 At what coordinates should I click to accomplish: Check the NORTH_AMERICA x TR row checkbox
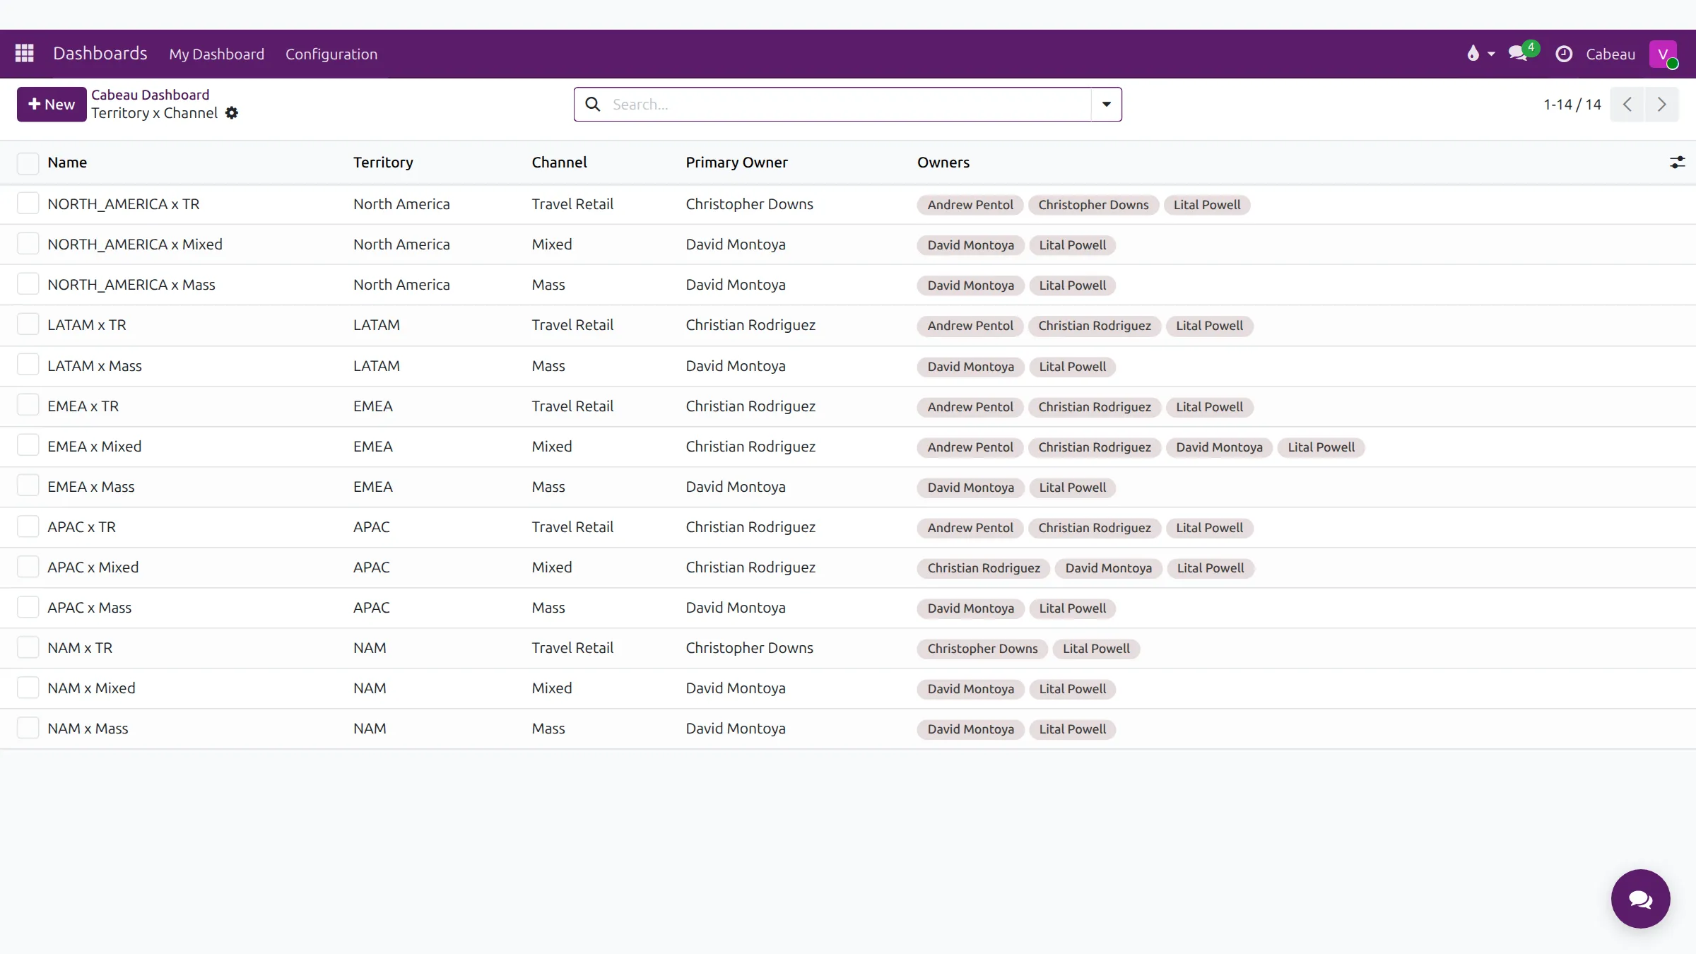(x=28, y=204)
